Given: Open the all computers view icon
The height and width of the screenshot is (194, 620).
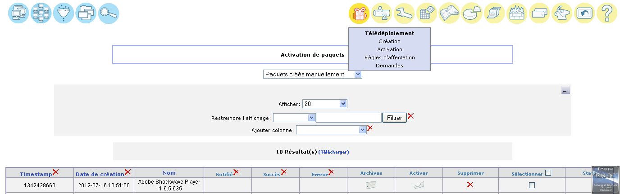Looking at the screenshot, I should (x=18, y=13).
